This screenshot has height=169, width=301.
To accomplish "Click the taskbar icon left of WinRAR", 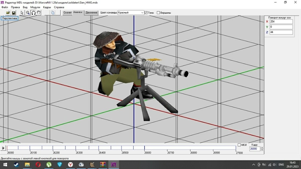I will pyautogui.click(x=92, y=165).
